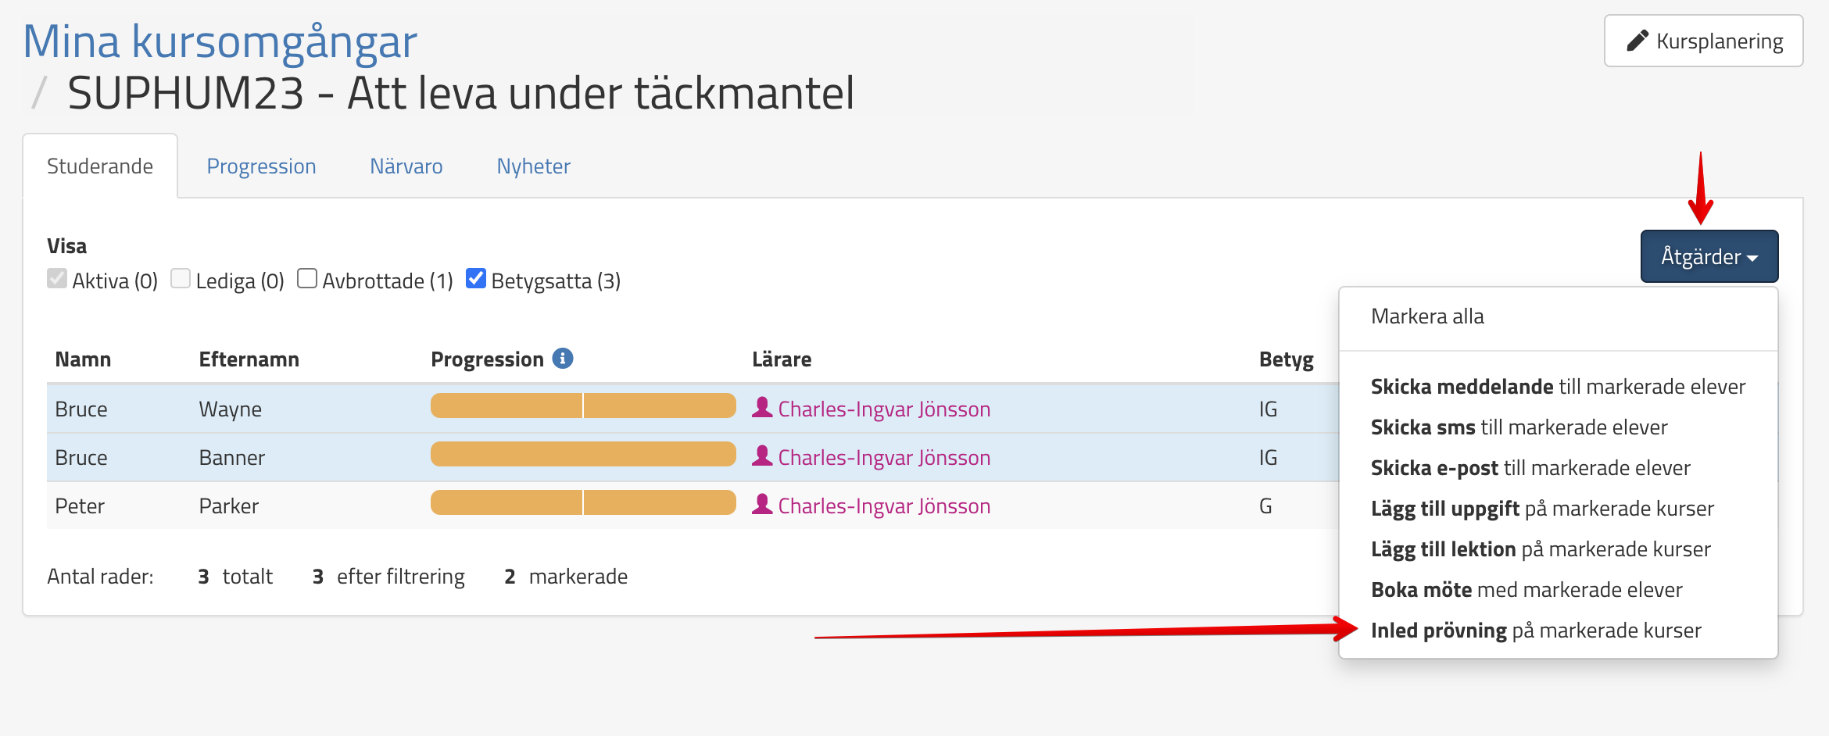The width and height of the screenshot is (1829, 736).
Task: Select Skicka sms till markerade elever
Action: [1519, 427]
